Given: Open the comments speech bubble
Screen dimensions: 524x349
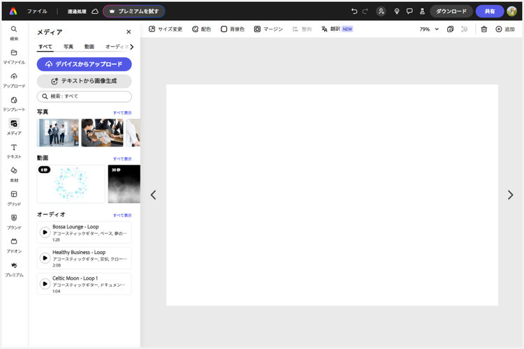Looking at the screenshot, I should tap(409, 11).
